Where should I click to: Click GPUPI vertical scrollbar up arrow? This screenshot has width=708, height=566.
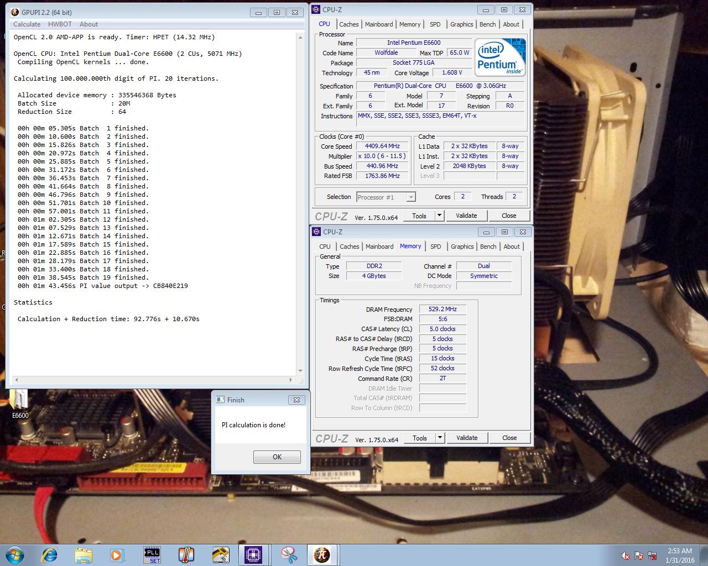[300, 37]
